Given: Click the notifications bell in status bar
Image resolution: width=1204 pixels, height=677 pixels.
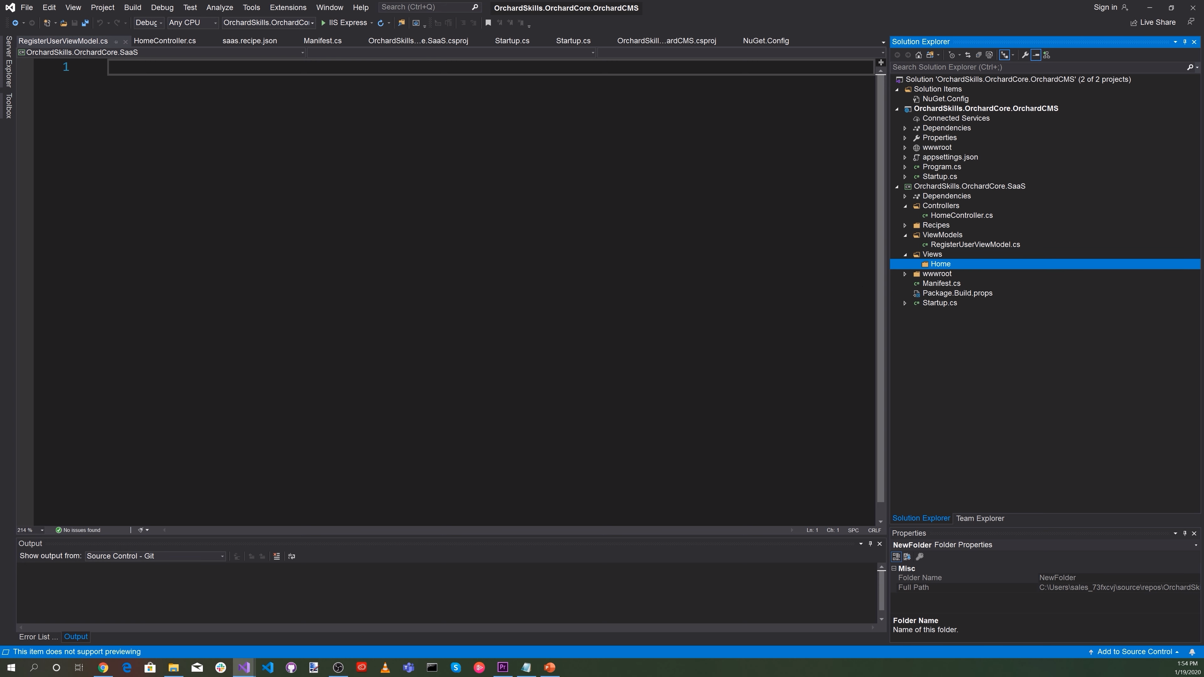Looking at the screenshot, I should (1192, 652).
